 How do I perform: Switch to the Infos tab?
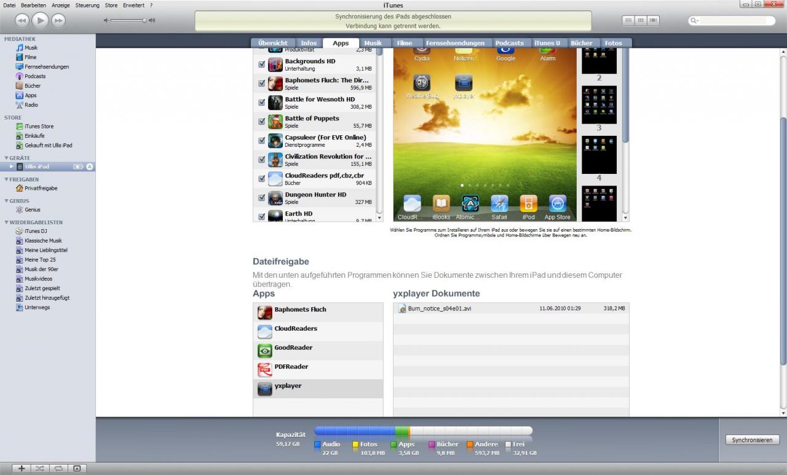309,43
